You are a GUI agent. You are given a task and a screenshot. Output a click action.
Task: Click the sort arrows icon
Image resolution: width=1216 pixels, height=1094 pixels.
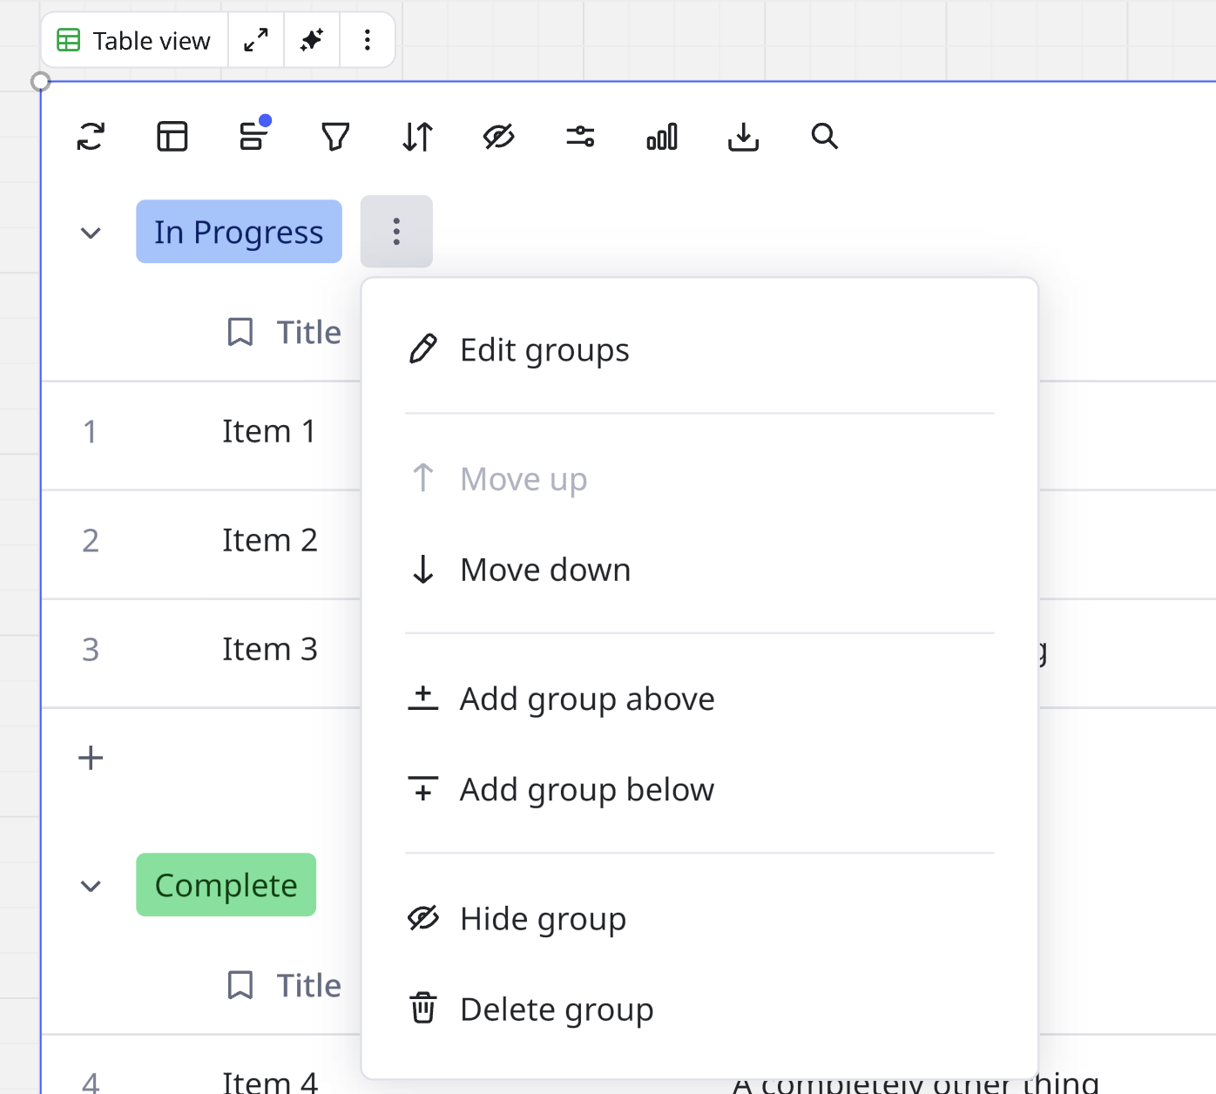(x=417, y=137)
